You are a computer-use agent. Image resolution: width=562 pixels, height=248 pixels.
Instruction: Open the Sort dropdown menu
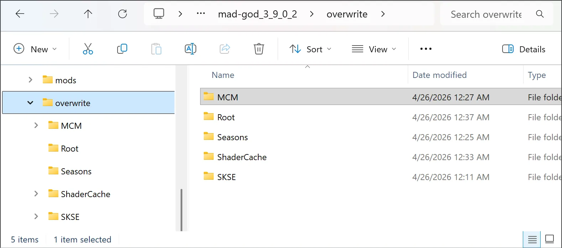(x=310, y=49)
